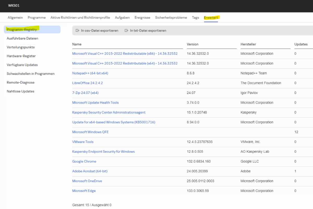313x209 pixels.
Task: Export list via 'In csv-Datei exportieren'
Action: point(99,31)
